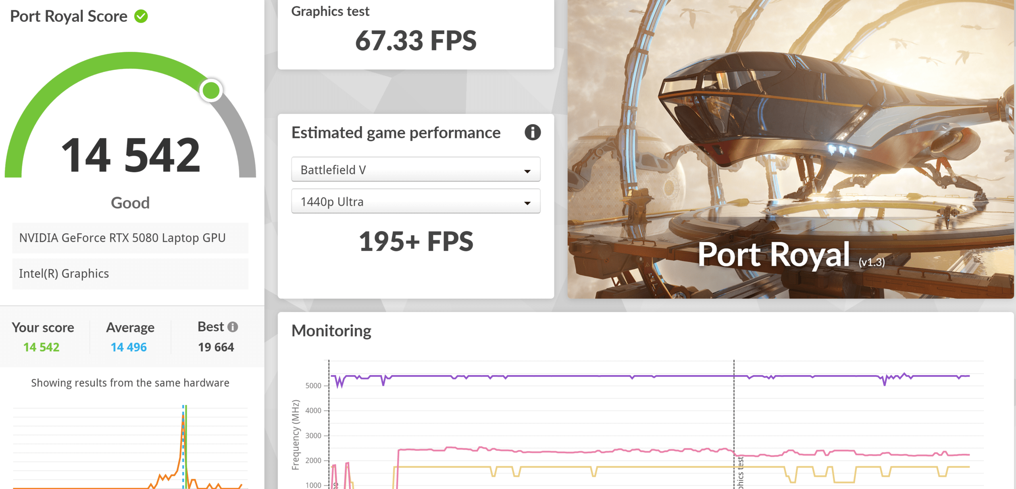
Task: Click the Showing results from the same hardware text
Action: point(130,383)
